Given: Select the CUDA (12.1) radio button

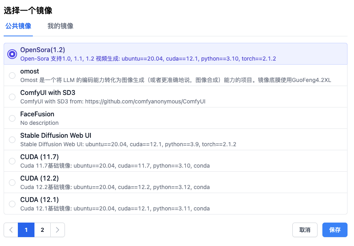Looking at the screenshot, I should point(12,204).
